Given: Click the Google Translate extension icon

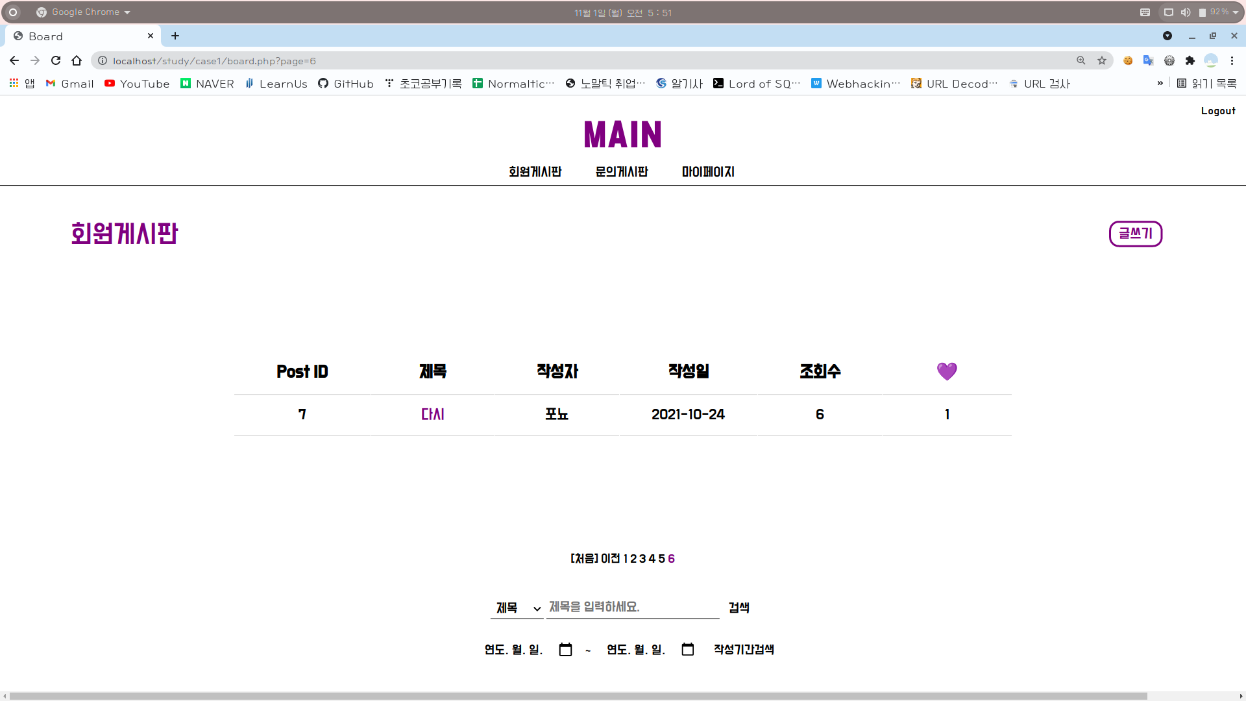Looking at the screenshot, I should pyautogui.click(x=1148, y=60).
